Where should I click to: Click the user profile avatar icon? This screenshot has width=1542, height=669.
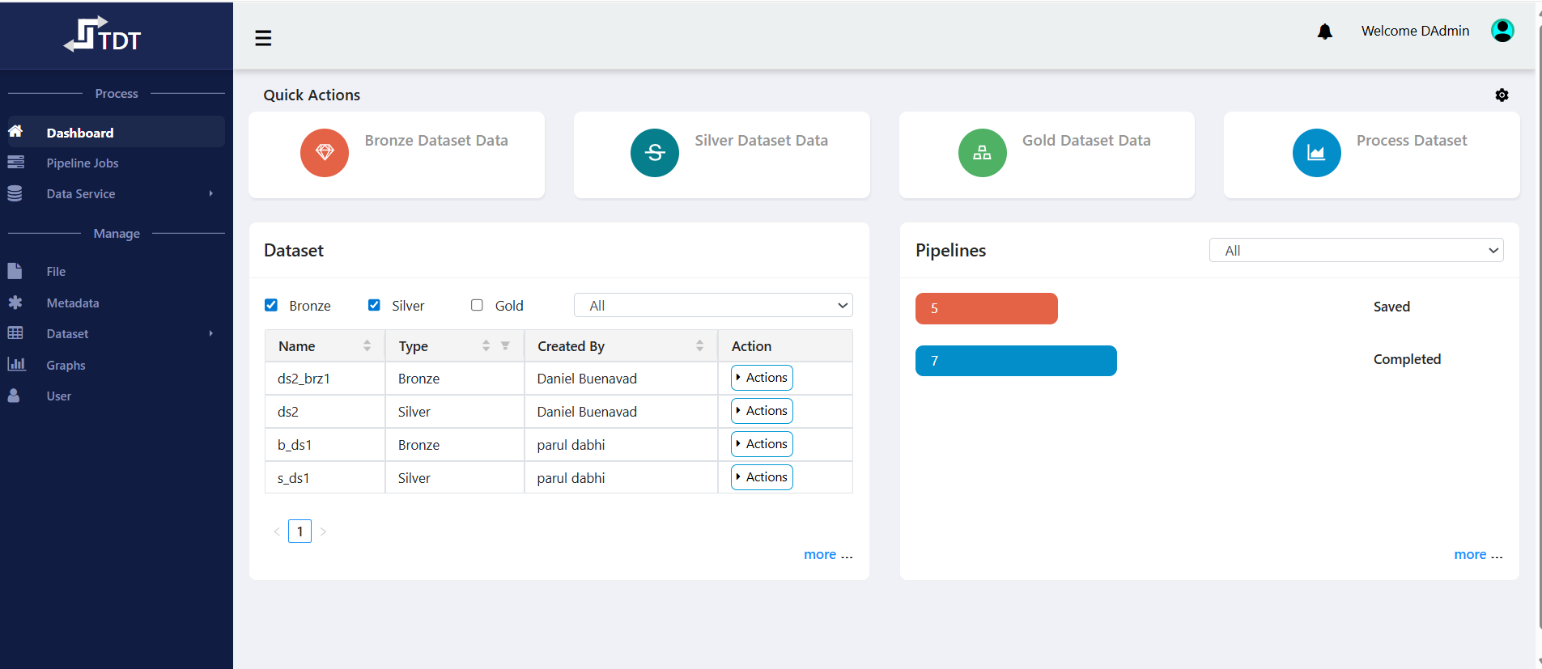[1502, 31]
